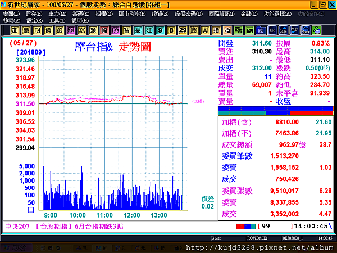Screen dimensions: 337x253
Task: Click the pink 綜 toolbar icon
Action: (115, 30)
